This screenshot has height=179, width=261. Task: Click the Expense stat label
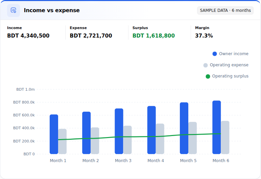click(x=78, y=28)
